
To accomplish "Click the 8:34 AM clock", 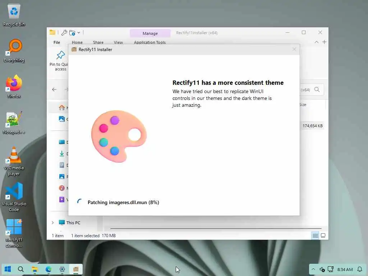I will pos(345,270).
